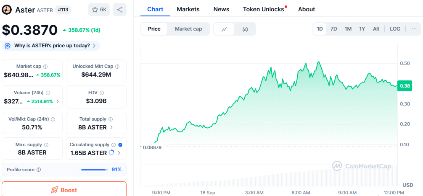Click the 50.71% Vol/Mkt Cap value
The width and height of the screenshot is (423, 196).
[x=32, y=127]
